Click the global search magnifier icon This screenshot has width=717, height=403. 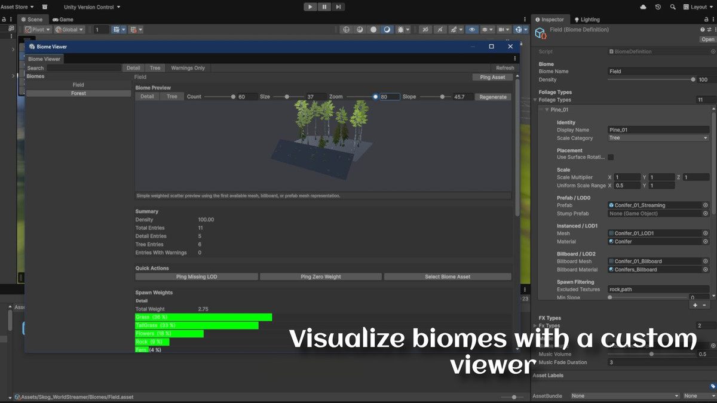[x=673, y=7]
